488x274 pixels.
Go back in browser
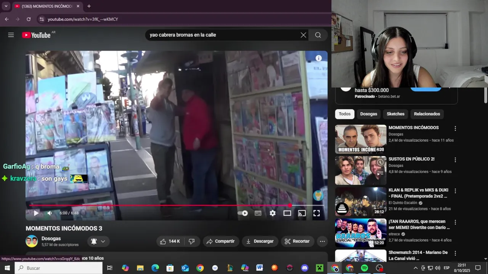7,19
